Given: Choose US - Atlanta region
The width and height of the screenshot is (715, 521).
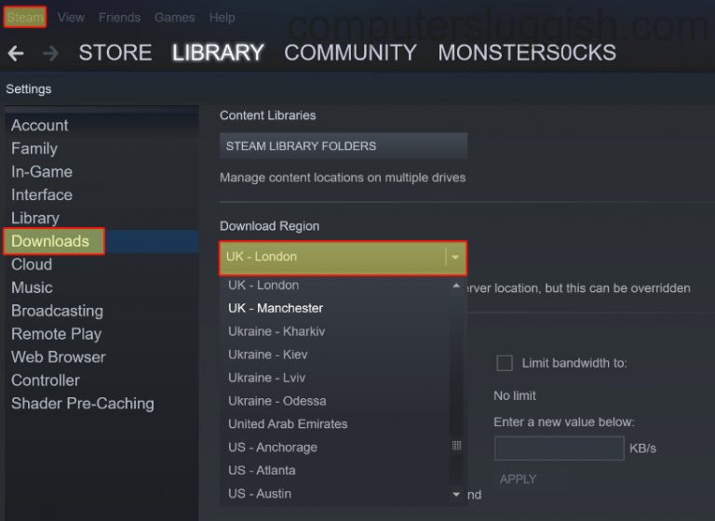Looking at the screenshot, I should (x=335, y=471).
